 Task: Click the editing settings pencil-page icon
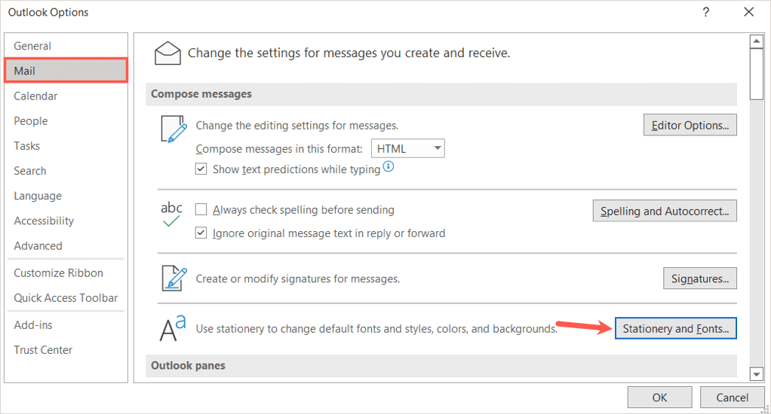(x=173, y=129)
